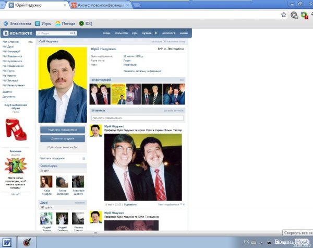This screenshot has width=313, height=248.
Task: Click the UK language indicator in taskbar
Action: 246,242
